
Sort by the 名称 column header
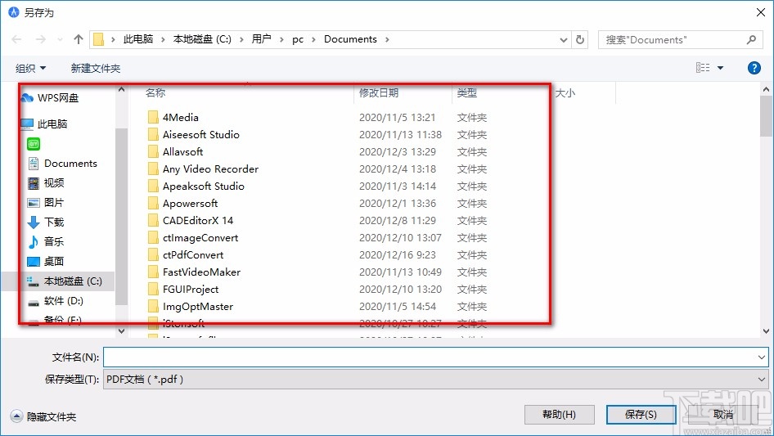[x=155, y=92]
